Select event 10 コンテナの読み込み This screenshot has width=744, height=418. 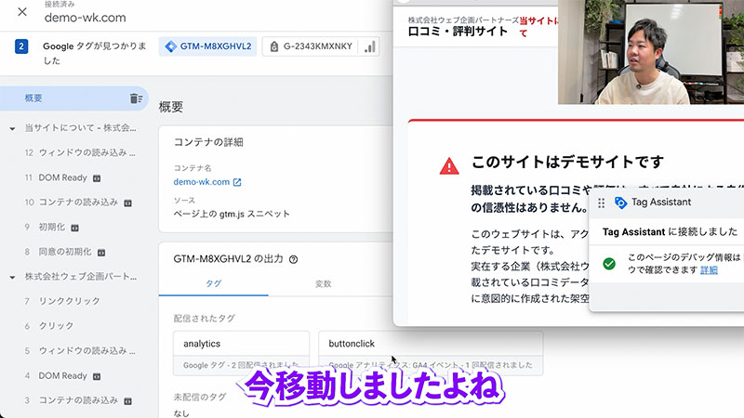pyautogui.click(x=72, y=202)
